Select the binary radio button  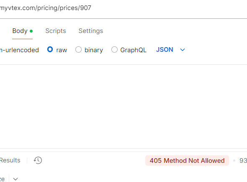click(x=78, y=49)
